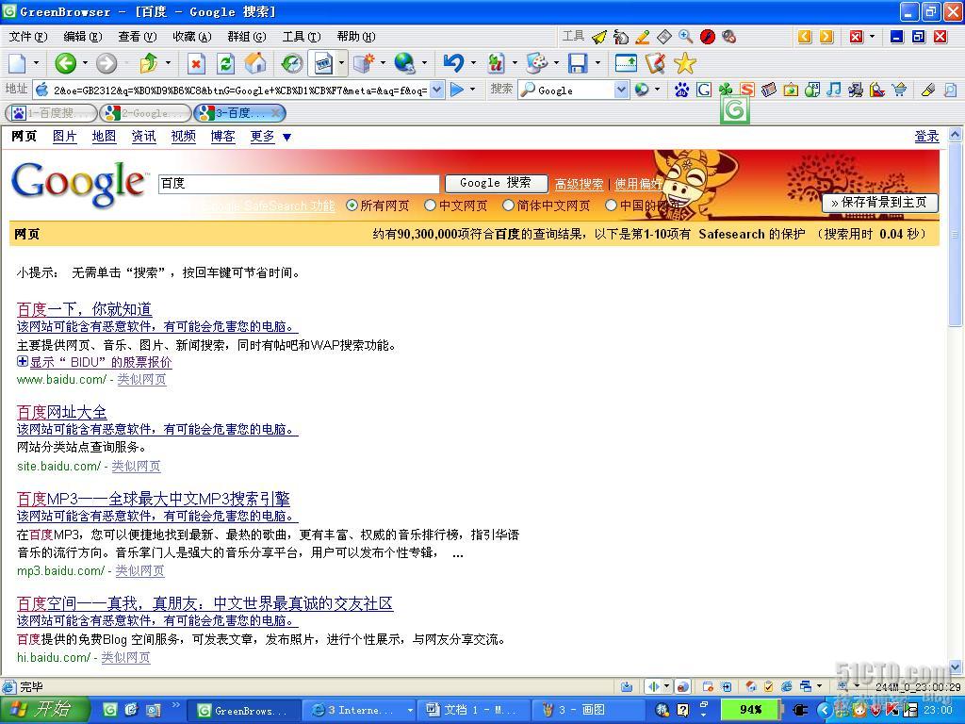Click the 开始 Start button

[43, 710]
